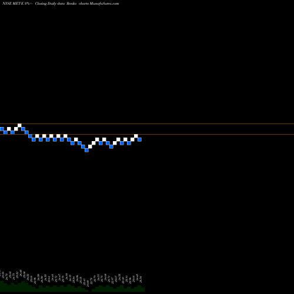
Task: Click the 'NYSE MET-E' chart title text
Action: (13, 4)
